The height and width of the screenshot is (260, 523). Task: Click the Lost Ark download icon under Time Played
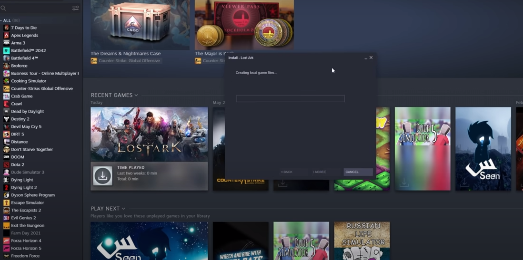(103, 176)
